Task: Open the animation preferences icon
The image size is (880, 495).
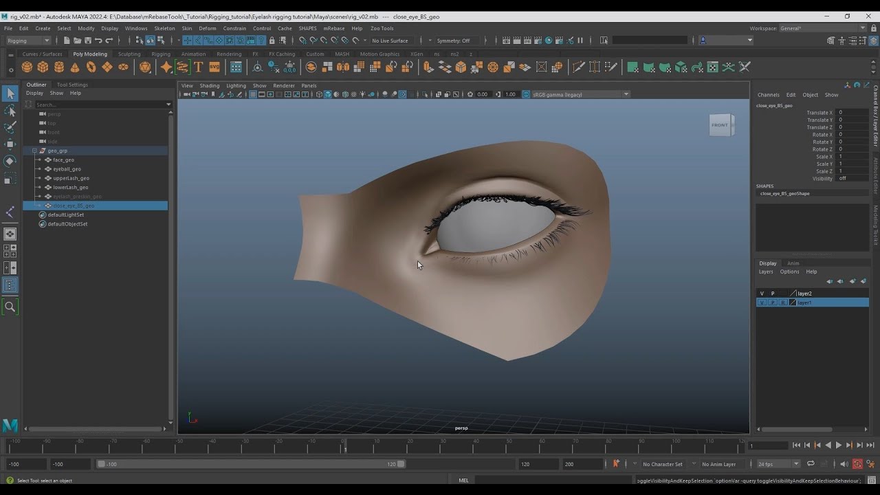Action: 870,464
